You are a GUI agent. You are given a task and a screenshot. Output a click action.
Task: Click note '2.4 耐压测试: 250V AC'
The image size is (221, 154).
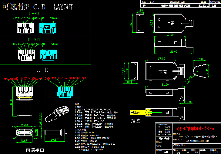pyautogui.click(x=86, y=141)
